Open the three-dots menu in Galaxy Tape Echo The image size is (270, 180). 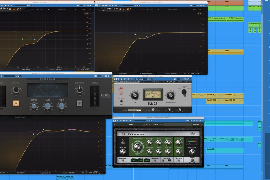[x=202, y=124]
